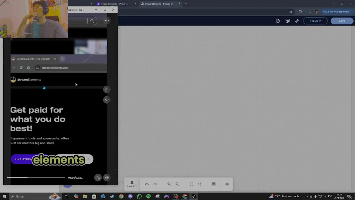Click the TikTok clip icon beside speaker
This screenshot has height=200, width=355.
98,178
